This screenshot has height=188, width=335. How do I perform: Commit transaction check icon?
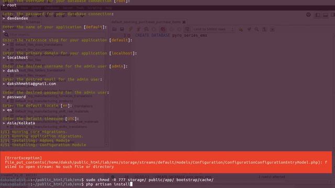172,29
